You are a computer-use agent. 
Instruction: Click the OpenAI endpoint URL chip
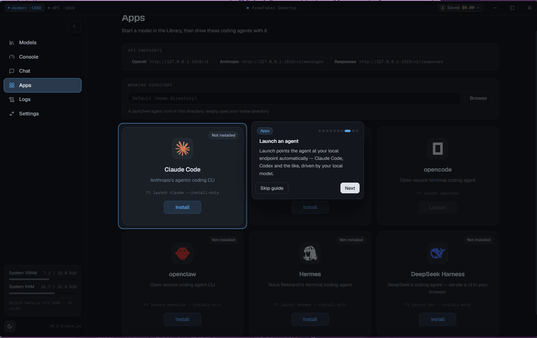point(171,62)
